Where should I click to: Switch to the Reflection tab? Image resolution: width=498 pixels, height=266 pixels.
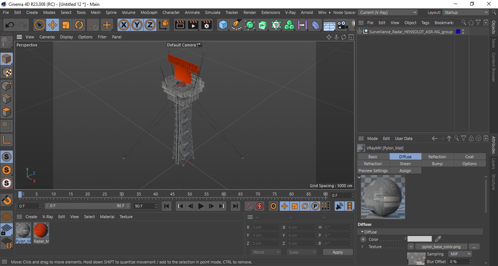(x=437, y=157)
